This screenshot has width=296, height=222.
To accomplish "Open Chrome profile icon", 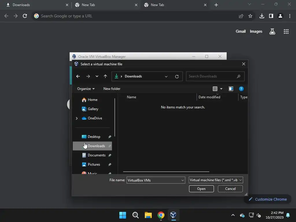I will click(x=280, y=16).
